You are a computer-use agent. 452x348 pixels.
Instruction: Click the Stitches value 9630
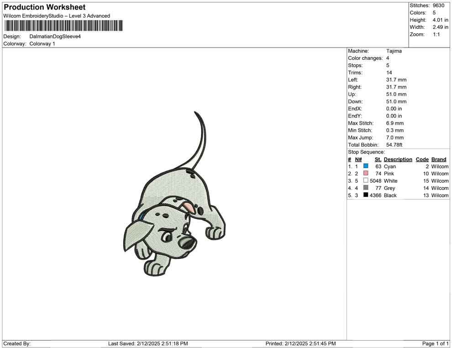click(438, 5)
